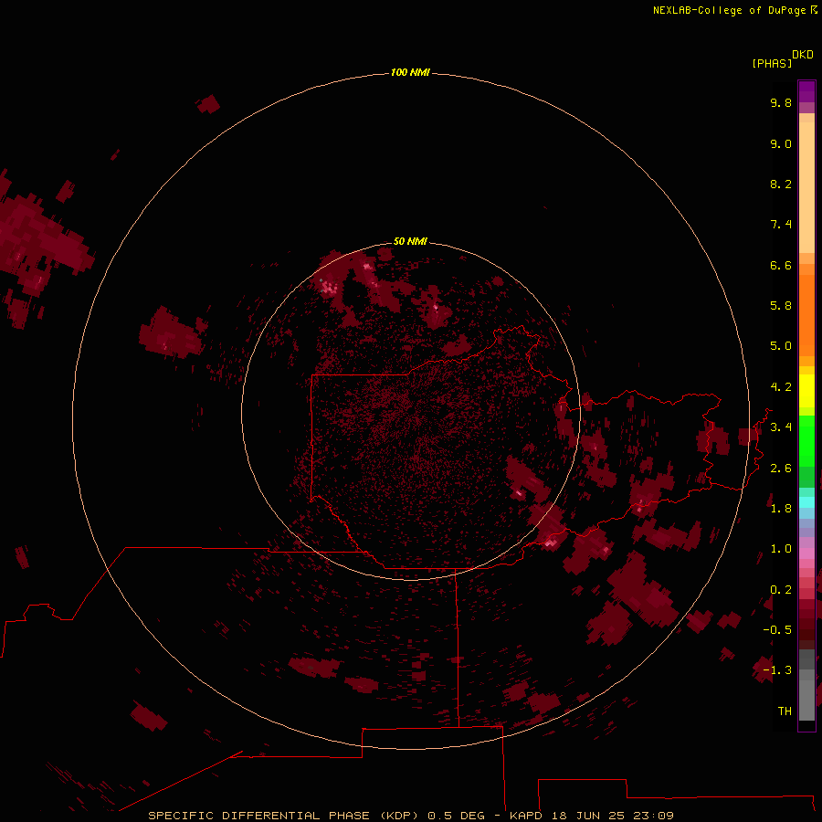Click the 3.4 value on the color scale
The height and width of the screenshot is (822, 822).
[781, 427]
